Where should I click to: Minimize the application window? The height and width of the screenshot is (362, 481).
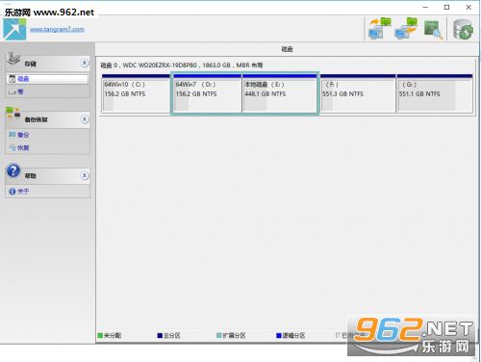425,7
